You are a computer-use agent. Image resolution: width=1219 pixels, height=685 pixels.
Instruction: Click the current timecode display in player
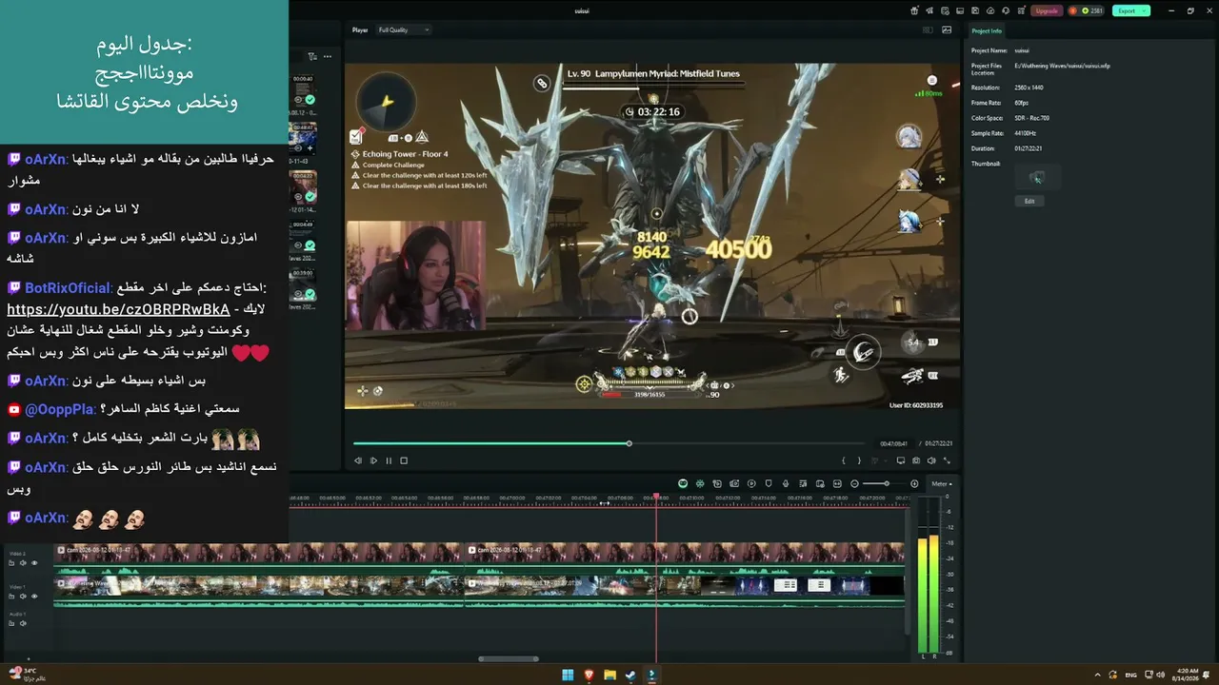pos(893,444)
